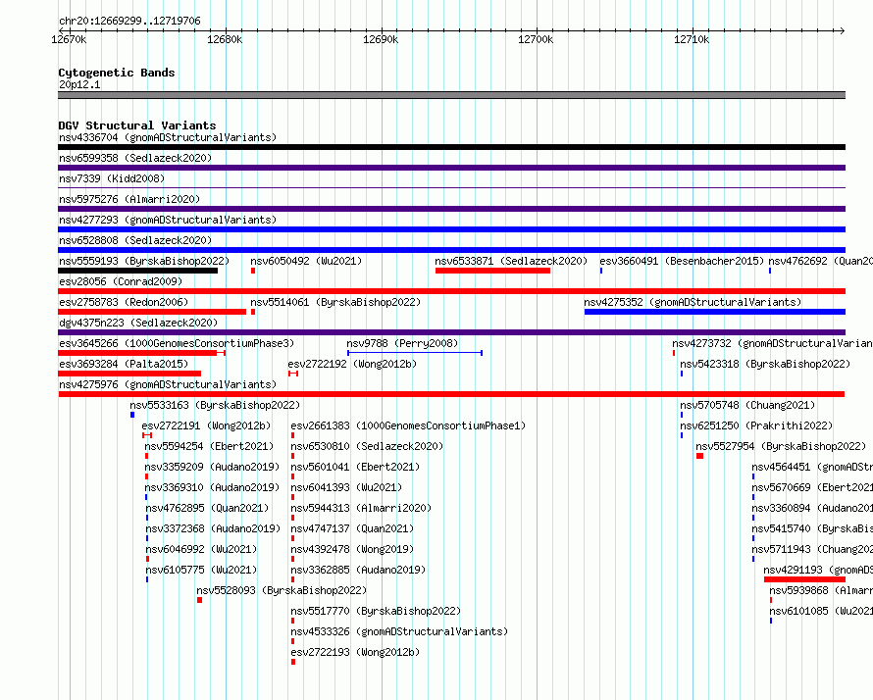This screenshot has height=700, width=873.
Task: Select nsv3359209 (Audano2019) label
Action: [x=212, y=467]
